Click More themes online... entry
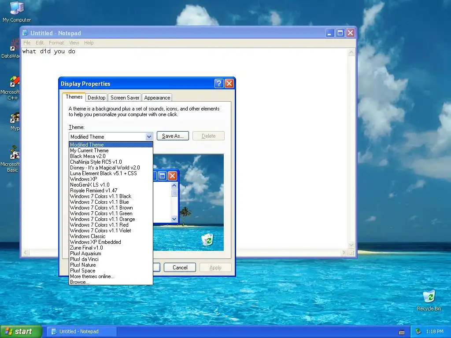This screenshot has width=451, height=338. [x=111, y=276]
